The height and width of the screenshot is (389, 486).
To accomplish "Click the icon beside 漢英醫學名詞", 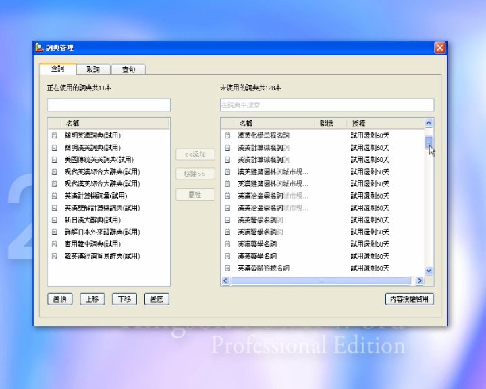I will pos(227,220).
